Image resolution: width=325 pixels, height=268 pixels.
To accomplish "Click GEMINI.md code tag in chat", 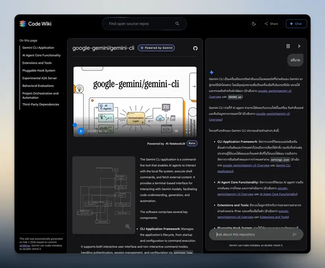I will coord(235,97).
